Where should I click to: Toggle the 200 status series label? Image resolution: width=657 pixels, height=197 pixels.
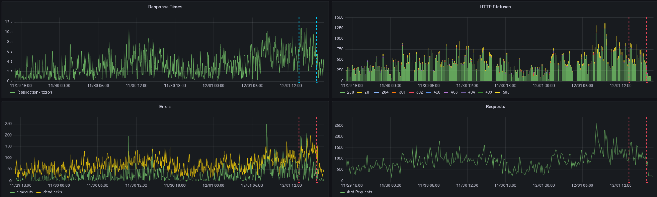tap(350, 92)
